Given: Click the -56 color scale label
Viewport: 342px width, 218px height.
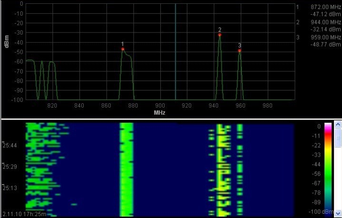Looking at the screenshot, I should click(x=316, y=174).
